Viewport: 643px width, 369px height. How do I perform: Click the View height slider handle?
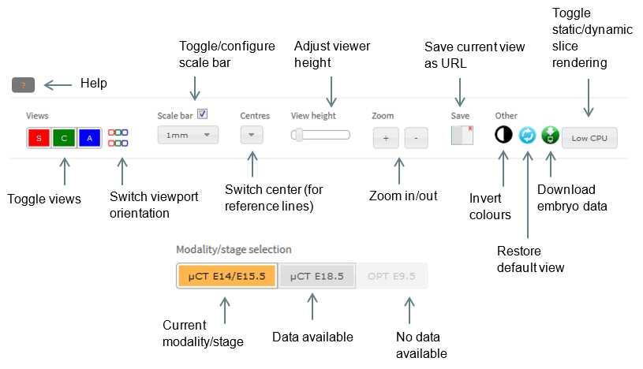point(299,135)
